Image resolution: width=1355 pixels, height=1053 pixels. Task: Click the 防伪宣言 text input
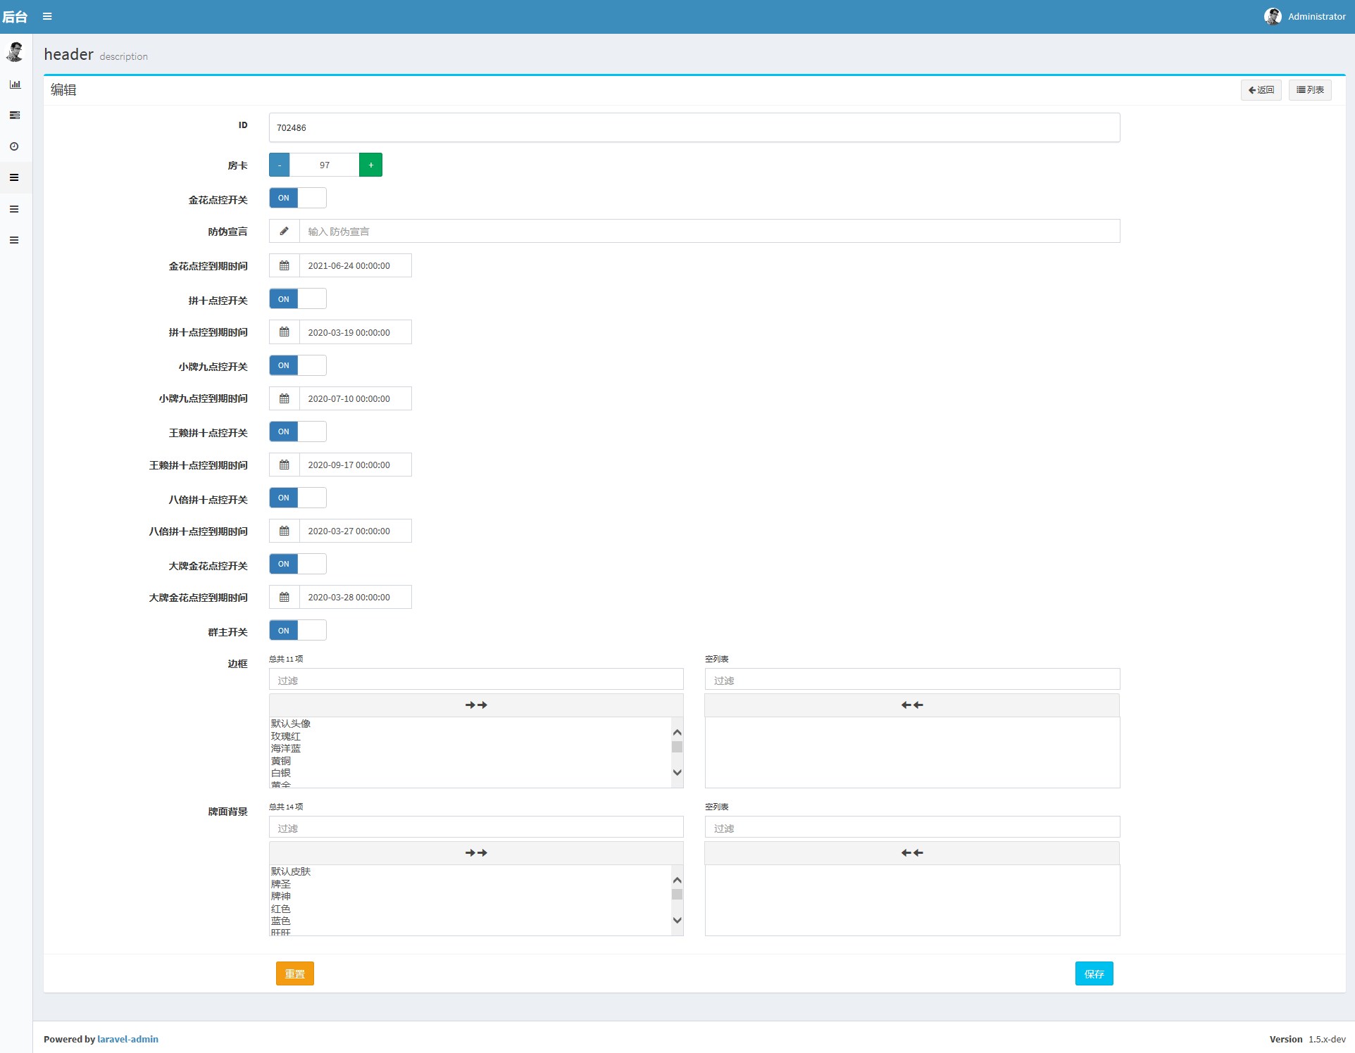pos(710,231)
